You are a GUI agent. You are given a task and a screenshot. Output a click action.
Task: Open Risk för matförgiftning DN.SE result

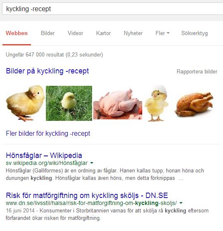pos(87,196)
